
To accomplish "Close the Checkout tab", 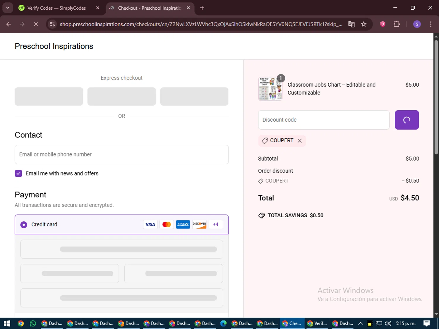I will point(188,8).
